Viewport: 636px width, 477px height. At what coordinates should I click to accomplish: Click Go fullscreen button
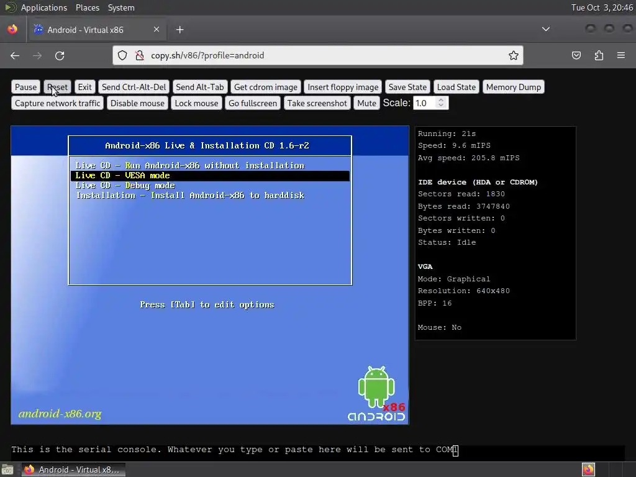[253, 103]
